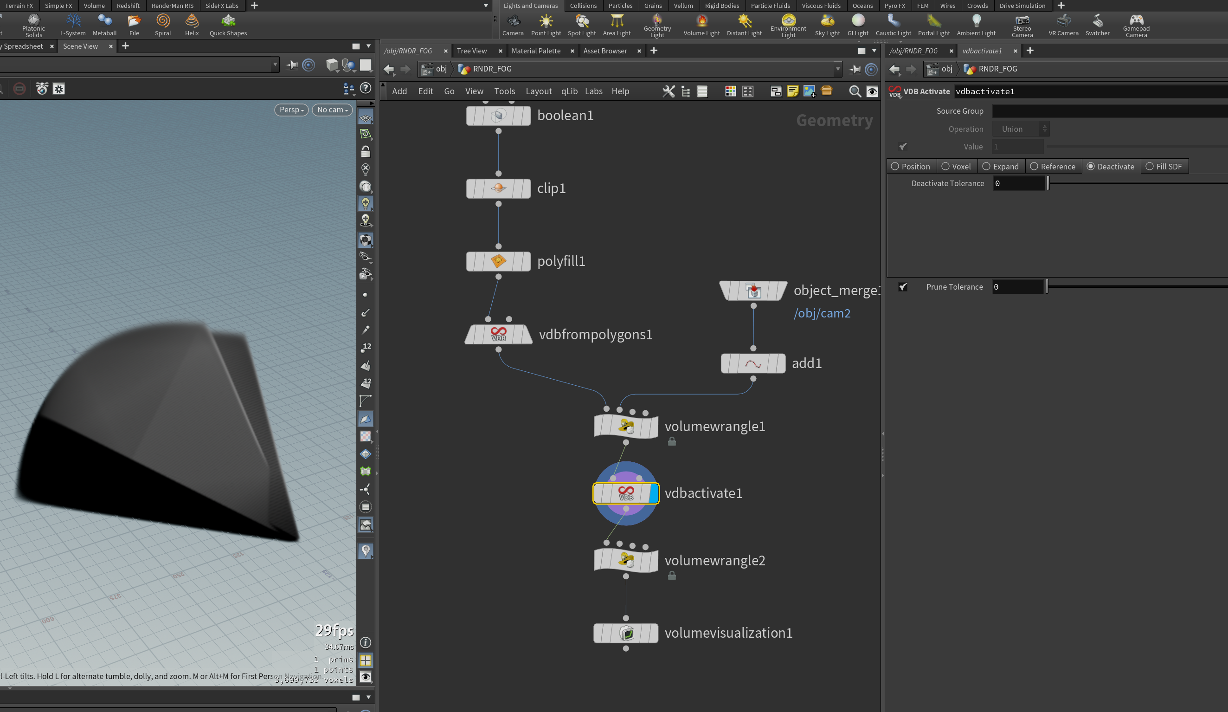Image resolution: width=1228 pixels, height=712 pixels.
Task: Toggle the Prune Tolerance checkbox
Action: tap(903, 287)
